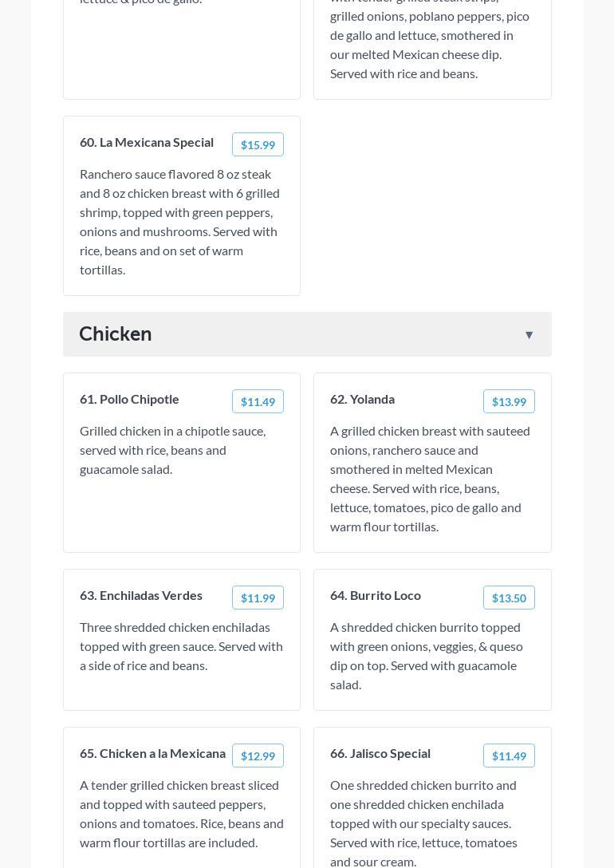Click the Yolanda grilled chicken description
Screen dimensions: 614x868
point(430,479)
